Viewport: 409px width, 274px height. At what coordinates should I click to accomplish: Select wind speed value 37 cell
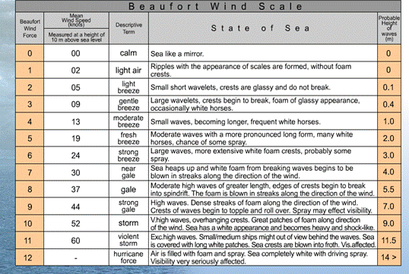[x=76, y=189]
